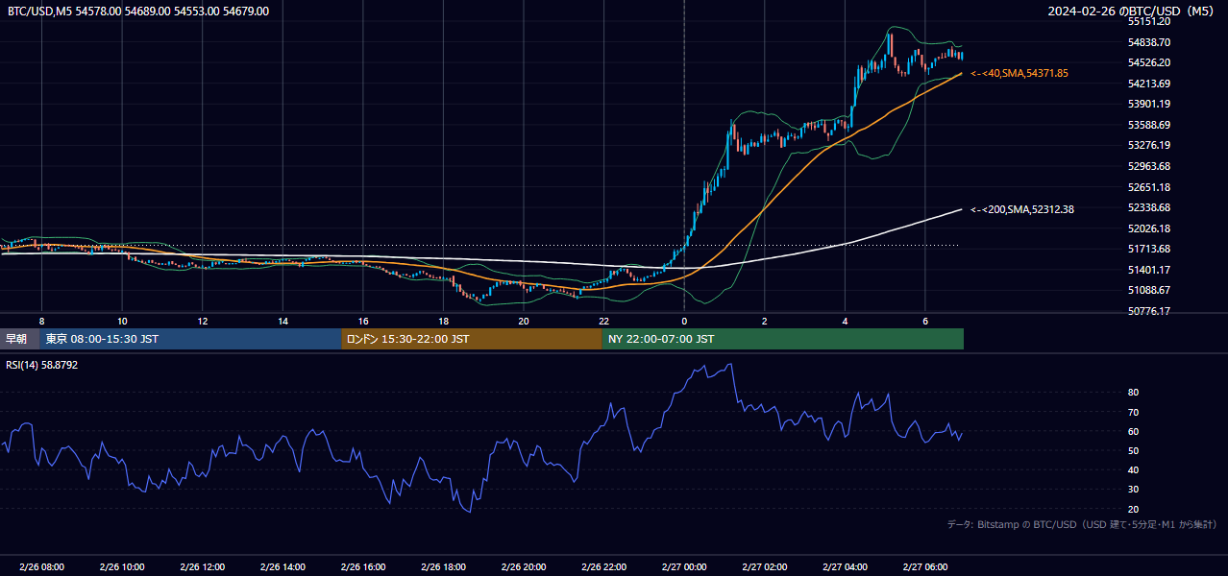Click the bottom time label 2/26 16:00
The width and height of the screenshot is (1228, 576).
(362, 567)
